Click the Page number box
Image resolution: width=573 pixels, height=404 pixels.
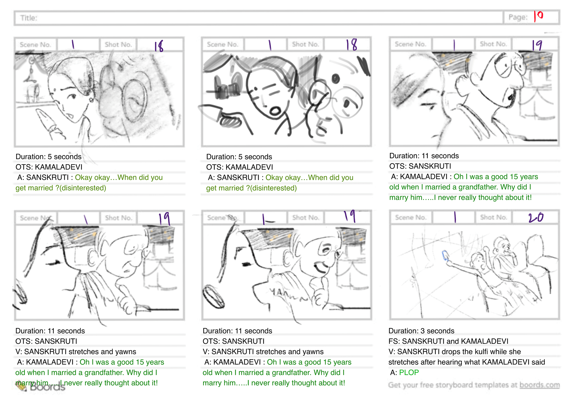[532, 17]
